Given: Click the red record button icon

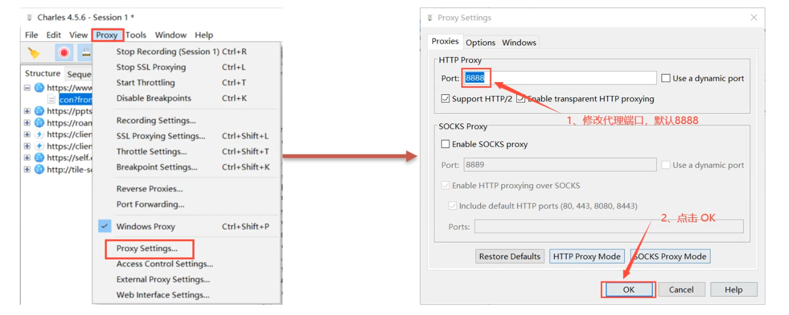Looking at the screenshot, I should pos(64,53).
